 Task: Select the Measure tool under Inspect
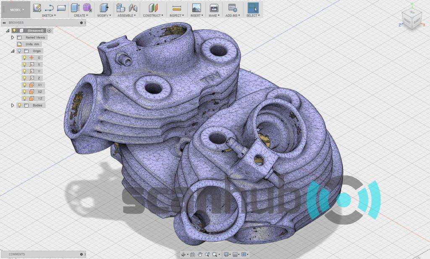click(176, 8)
